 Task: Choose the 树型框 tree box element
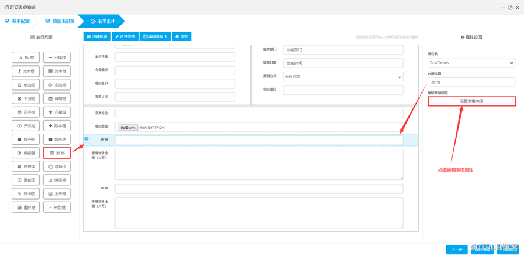pos(57,207)
